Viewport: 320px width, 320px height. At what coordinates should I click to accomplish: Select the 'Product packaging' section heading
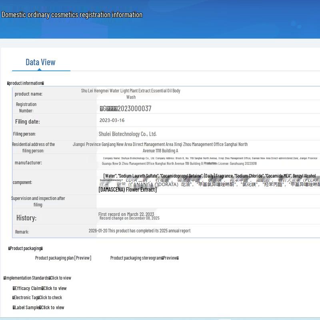coord(26,248)
